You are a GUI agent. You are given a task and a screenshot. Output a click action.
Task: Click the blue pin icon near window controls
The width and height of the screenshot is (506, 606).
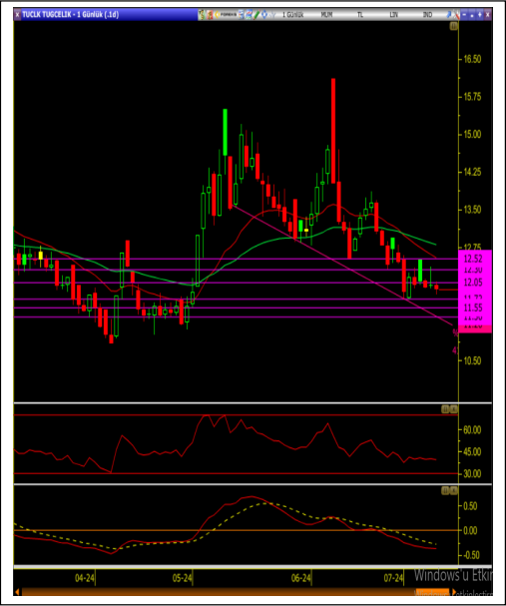point(449,15)
